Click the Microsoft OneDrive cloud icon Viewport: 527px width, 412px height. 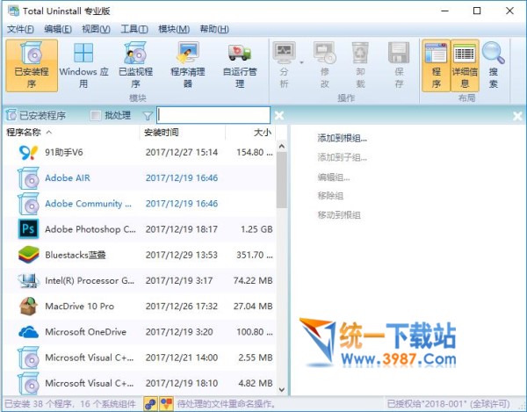click(28, 332)
